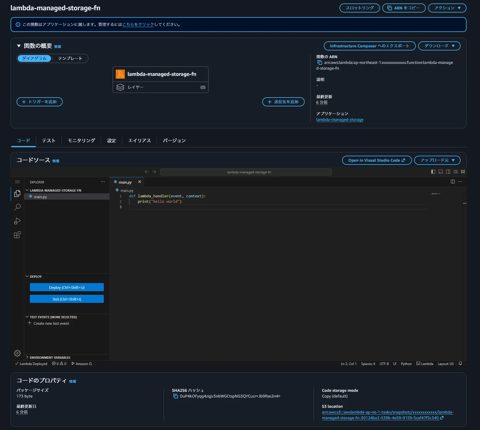Split the editor with the split icon

click(453, 182)
